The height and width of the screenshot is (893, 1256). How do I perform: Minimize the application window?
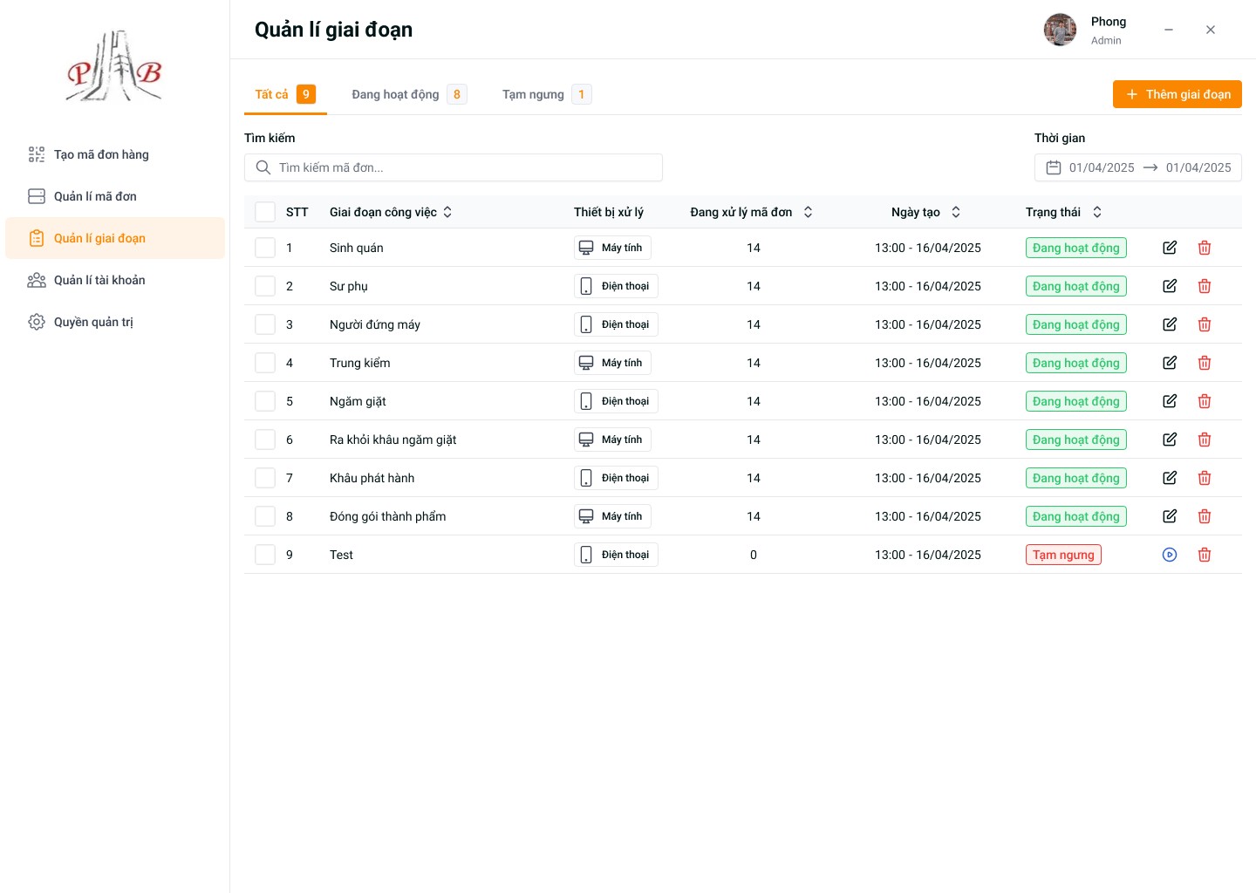[x=1169, y=30]
